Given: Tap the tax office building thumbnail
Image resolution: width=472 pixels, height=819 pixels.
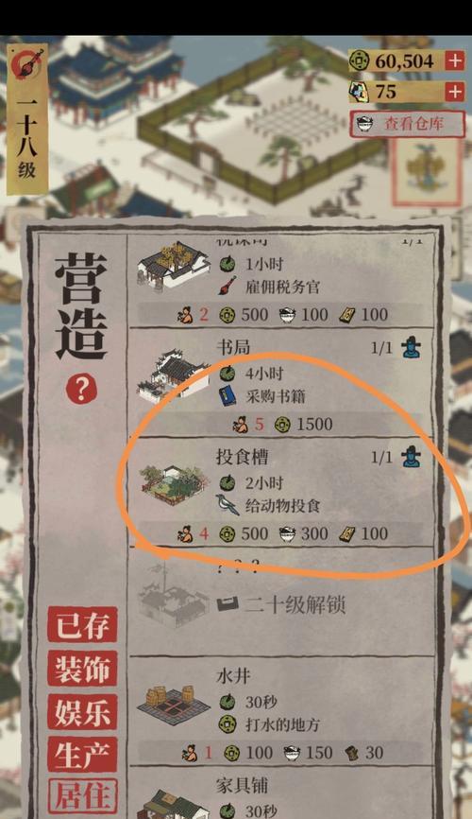Looking at the screenshot, I should (x=173, y=267).
